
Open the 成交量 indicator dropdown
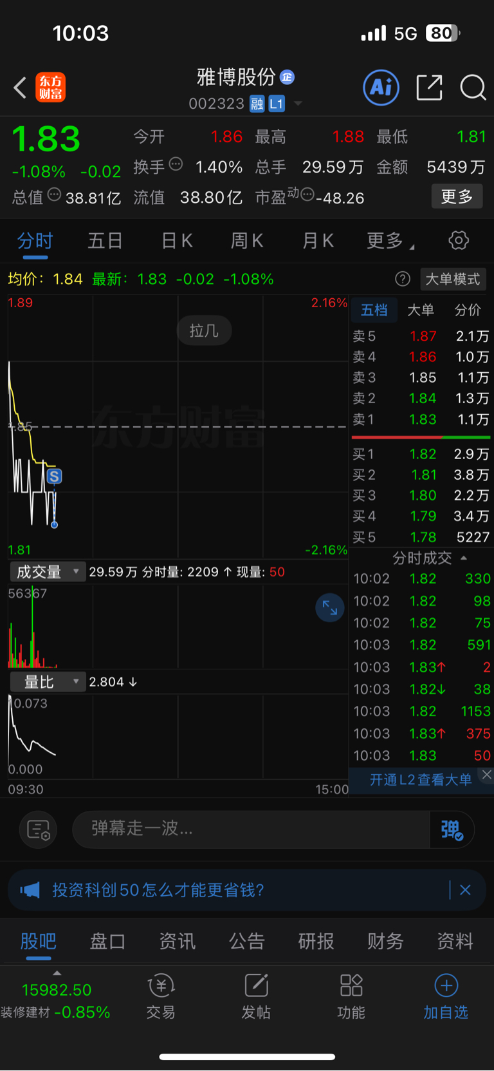point(48,572)
